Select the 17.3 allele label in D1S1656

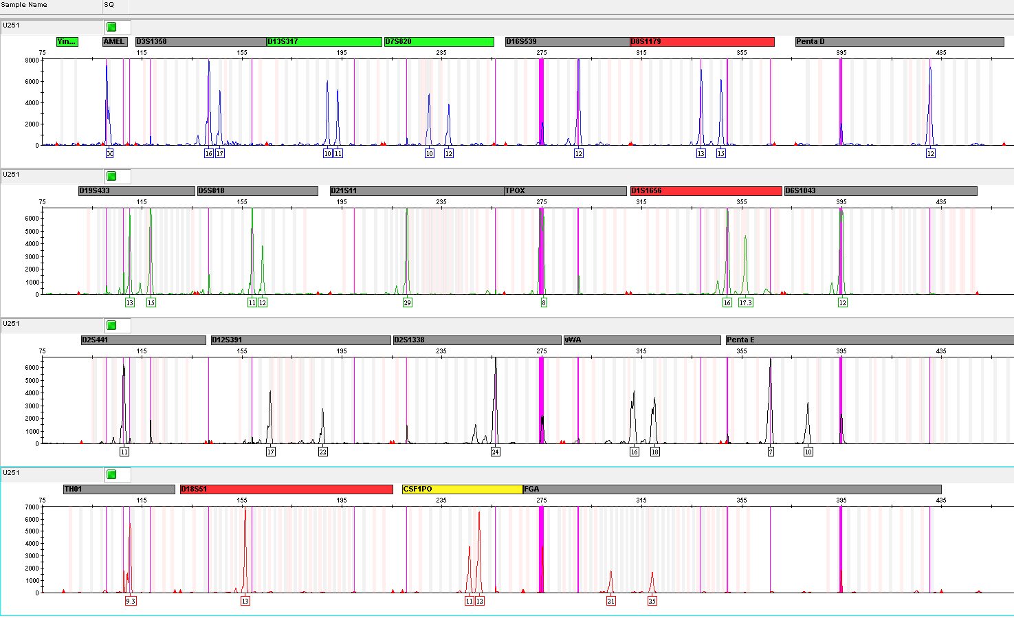[745, 303]
